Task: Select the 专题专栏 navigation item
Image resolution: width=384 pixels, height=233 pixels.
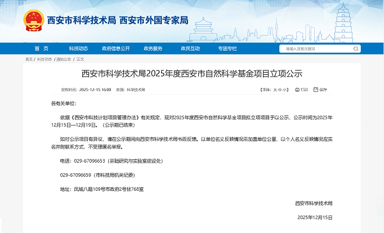Action: pos(227,48)
